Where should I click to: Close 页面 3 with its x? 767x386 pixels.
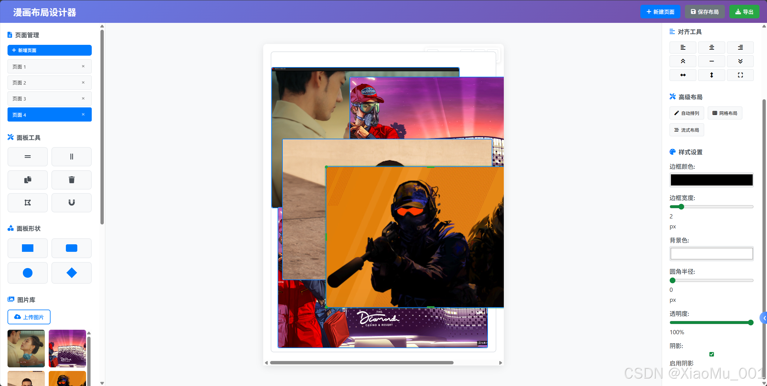(x=83, y=98)
